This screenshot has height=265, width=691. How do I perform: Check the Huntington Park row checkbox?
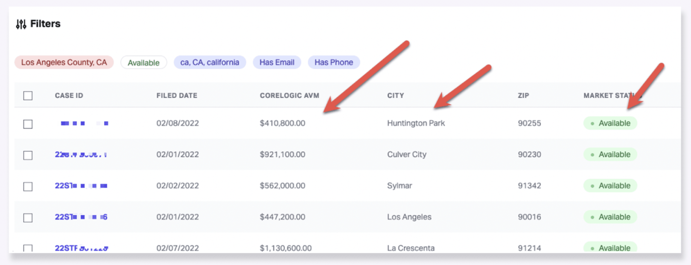[28, 124]
